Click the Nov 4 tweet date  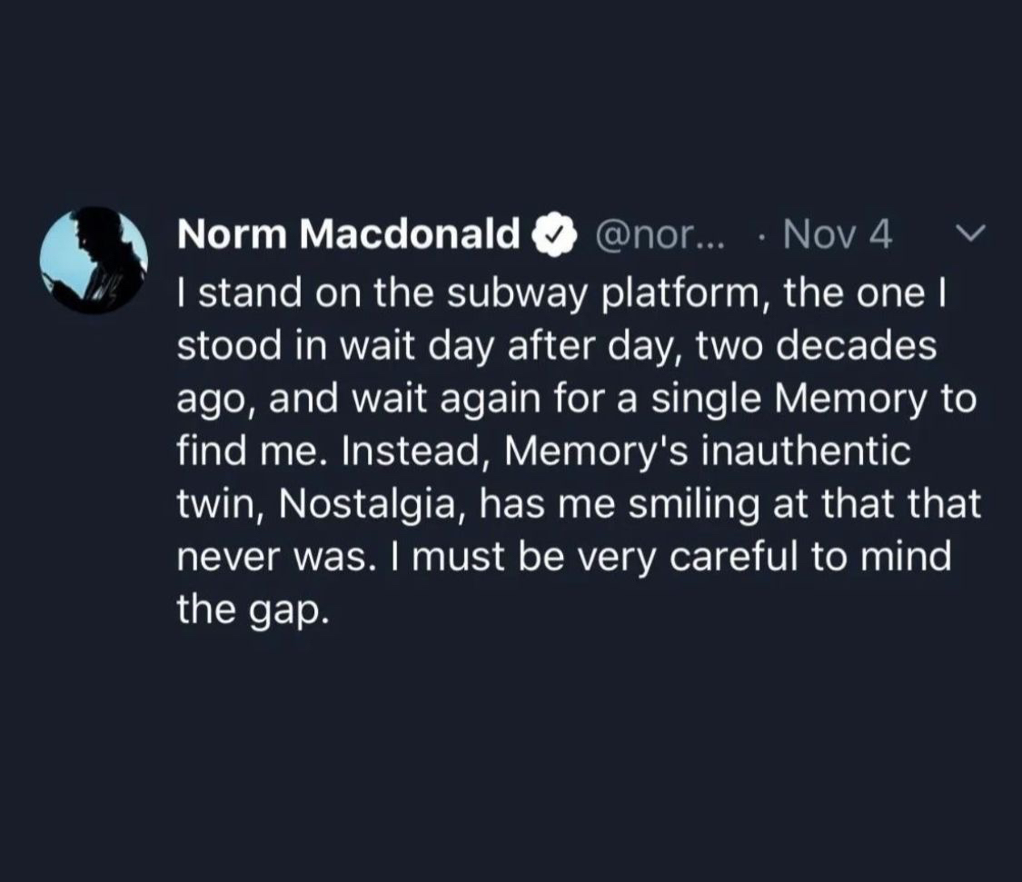point(837,236)
